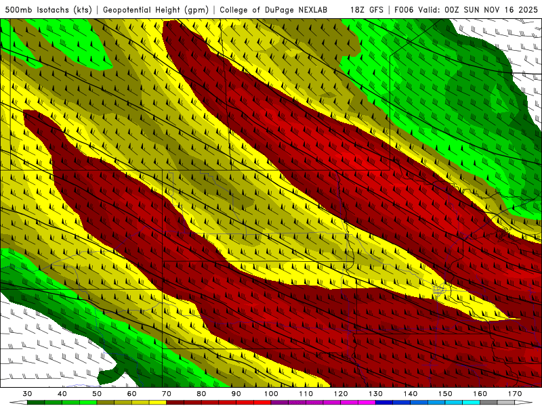Select the 160 value on the color scale
This screenshot has width=542, height=406.
[480, 394]
